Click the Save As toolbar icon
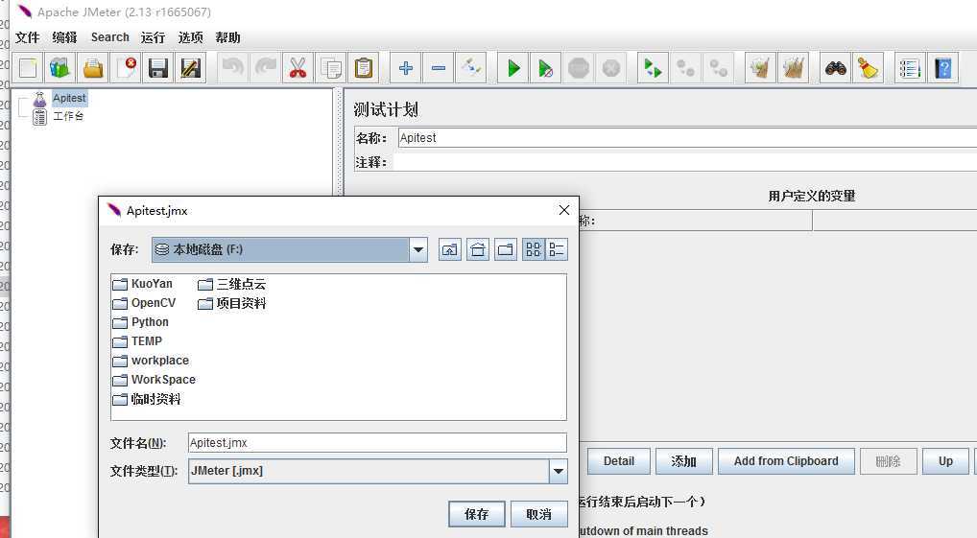 coord(191,68)
